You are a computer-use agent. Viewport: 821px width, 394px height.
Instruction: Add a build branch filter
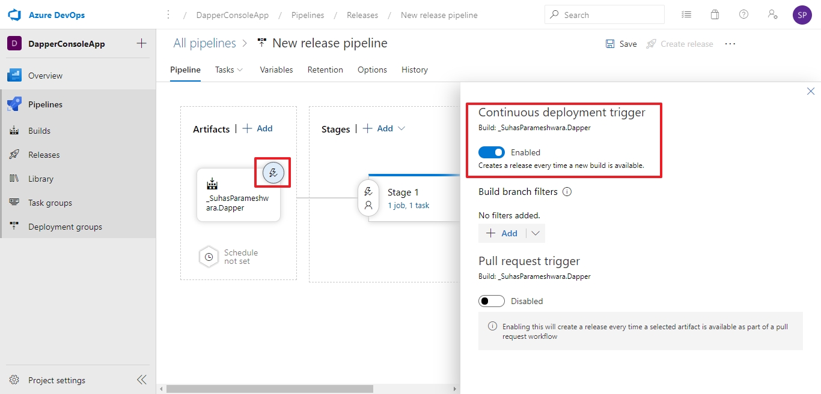point(502,233)
